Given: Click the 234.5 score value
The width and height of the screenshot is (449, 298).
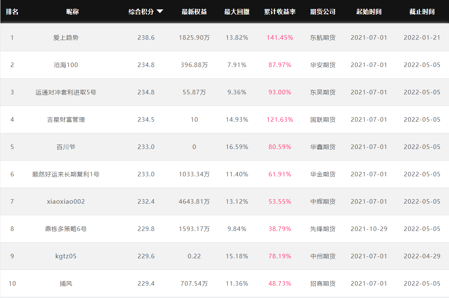Looking at the screenshot, I should point(146,119).
